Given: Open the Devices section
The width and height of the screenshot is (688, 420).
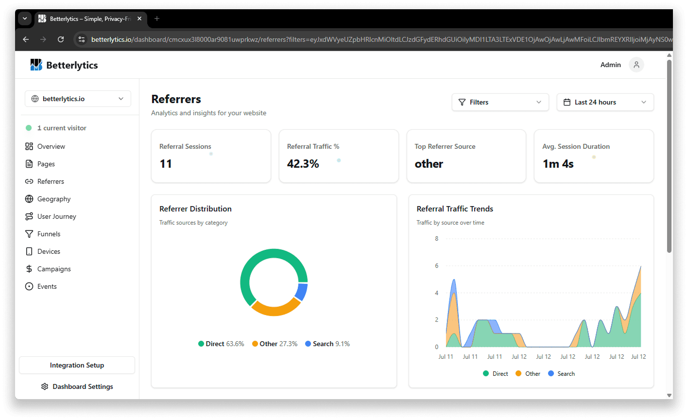Looking at the screenshot, I should (49, 251).
